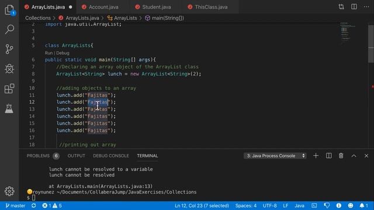Image resolution: width=374 pixels, height=210 pixels.
Task: Click problems count badge 6
Action: point(56,156)
